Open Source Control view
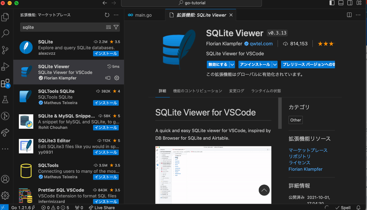Viewport: 367px width, 210px height. tap(5, 50)
